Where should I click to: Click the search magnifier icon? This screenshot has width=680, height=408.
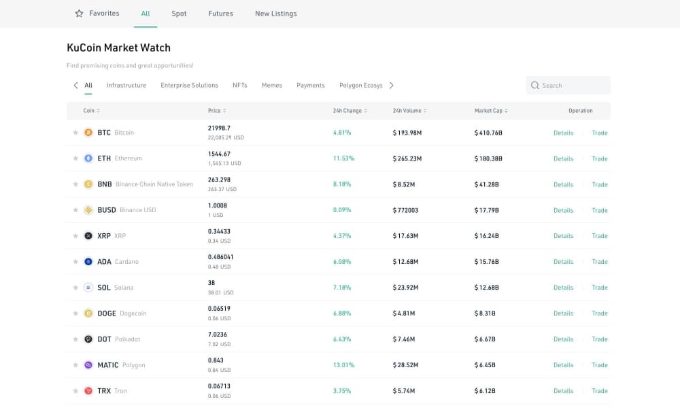534,86
